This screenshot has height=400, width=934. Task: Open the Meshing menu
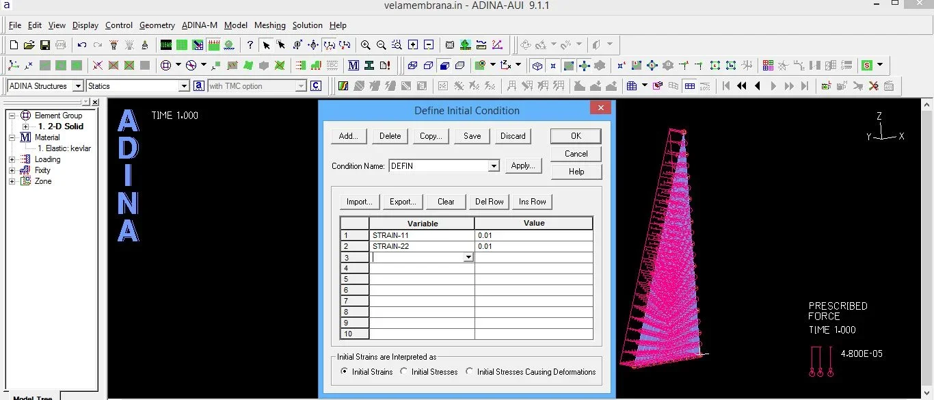pyautogui.click(x=270, y=25)
